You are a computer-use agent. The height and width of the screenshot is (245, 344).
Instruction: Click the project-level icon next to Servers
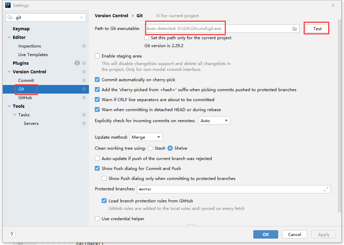(x=84, y=123)
